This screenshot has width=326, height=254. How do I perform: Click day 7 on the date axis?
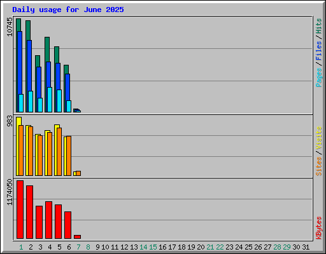78,247
